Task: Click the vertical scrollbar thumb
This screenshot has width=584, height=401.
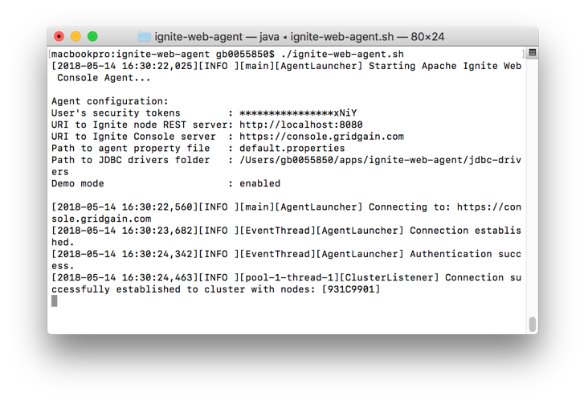Action: pyautogui.click(x=532, y=324)
